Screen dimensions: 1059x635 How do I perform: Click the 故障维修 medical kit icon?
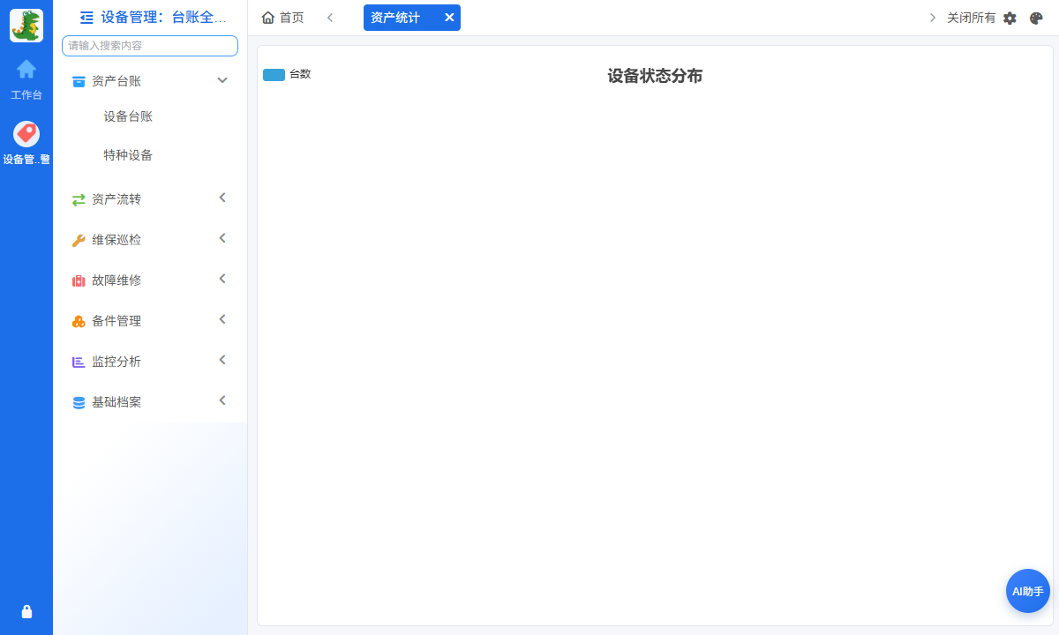[x=79, y=280]
